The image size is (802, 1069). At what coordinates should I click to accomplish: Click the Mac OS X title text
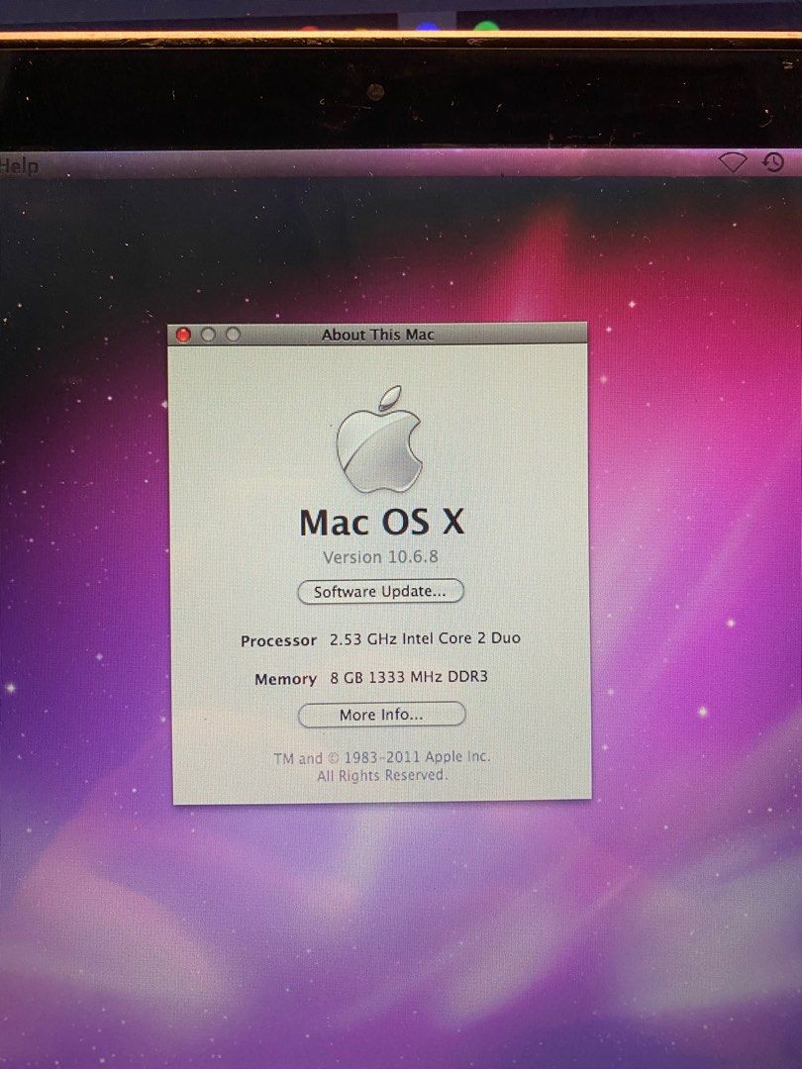point(380,522)
